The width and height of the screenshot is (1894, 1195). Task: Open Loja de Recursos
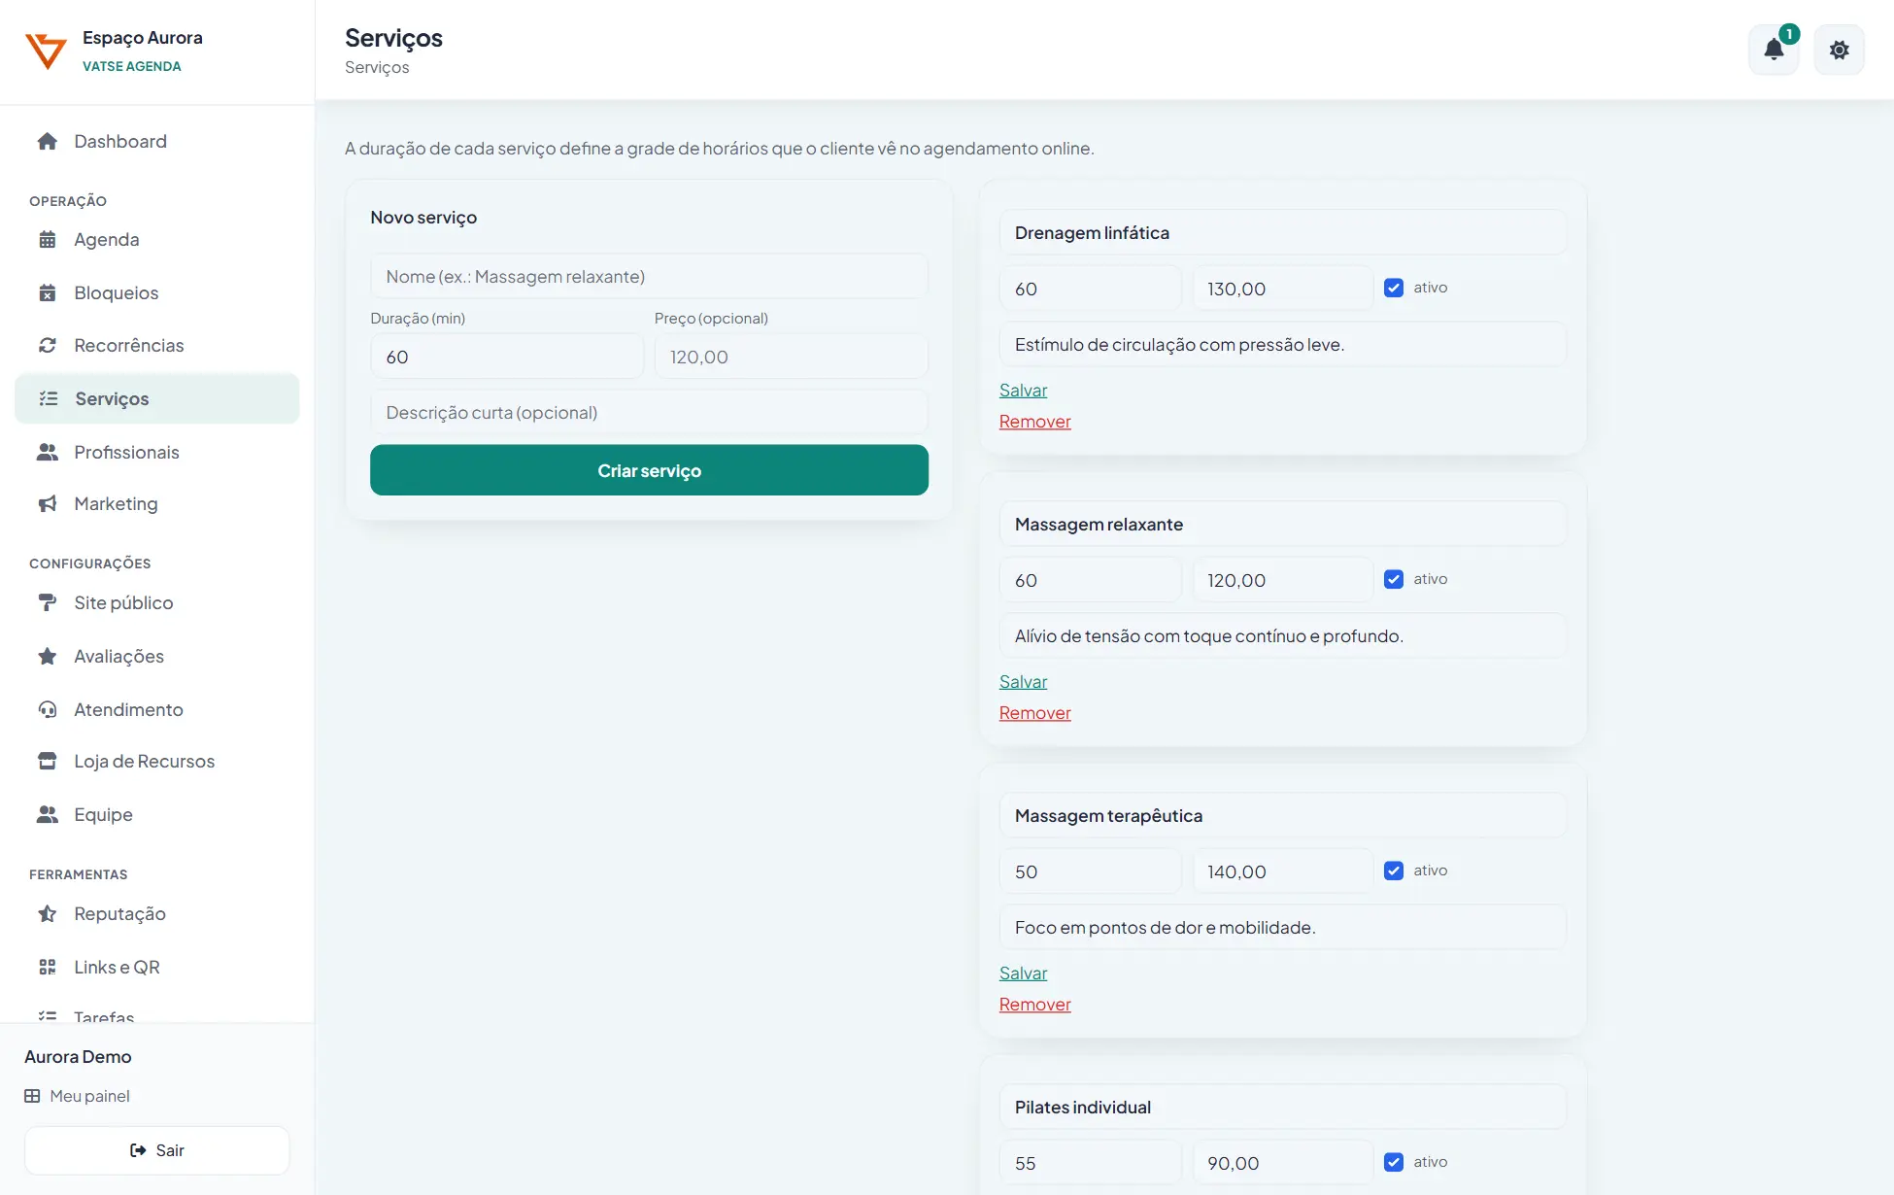pyautogui.click(x=157, y=762)
